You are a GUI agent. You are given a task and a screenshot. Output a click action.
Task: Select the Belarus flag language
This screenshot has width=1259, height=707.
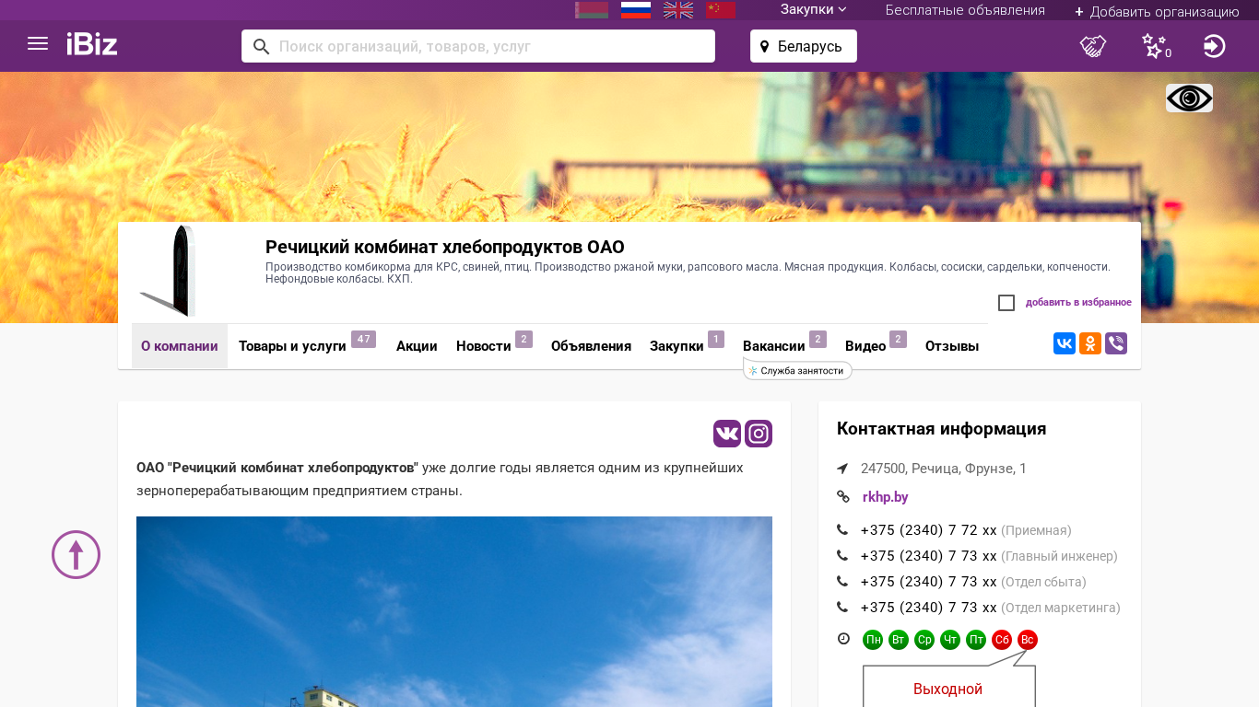[x=592, y=9]
